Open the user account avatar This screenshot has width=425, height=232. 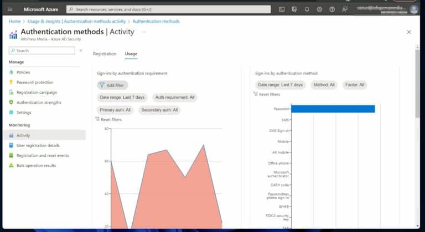[x=413, y=10]
